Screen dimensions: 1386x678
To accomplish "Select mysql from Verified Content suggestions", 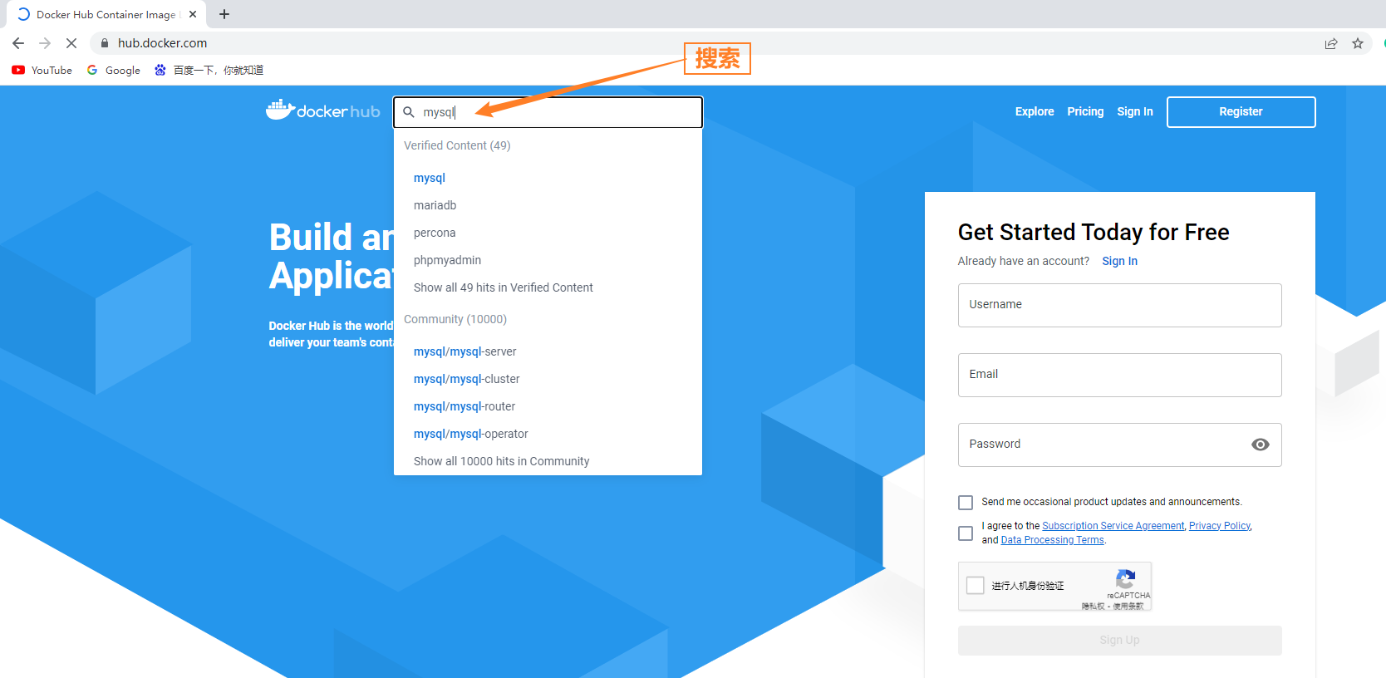I will [x=430, y=178].
